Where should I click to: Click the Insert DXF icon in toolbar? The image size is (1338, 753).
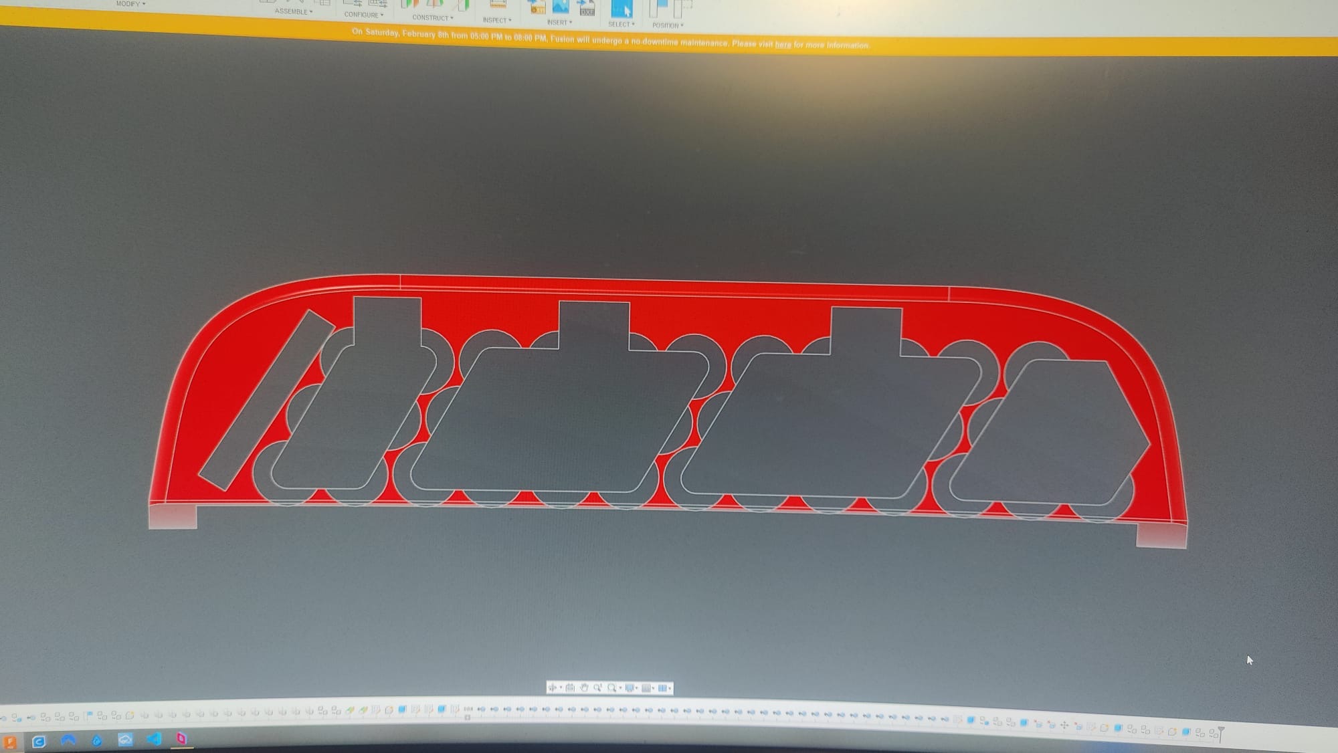(x=587, y=8)
